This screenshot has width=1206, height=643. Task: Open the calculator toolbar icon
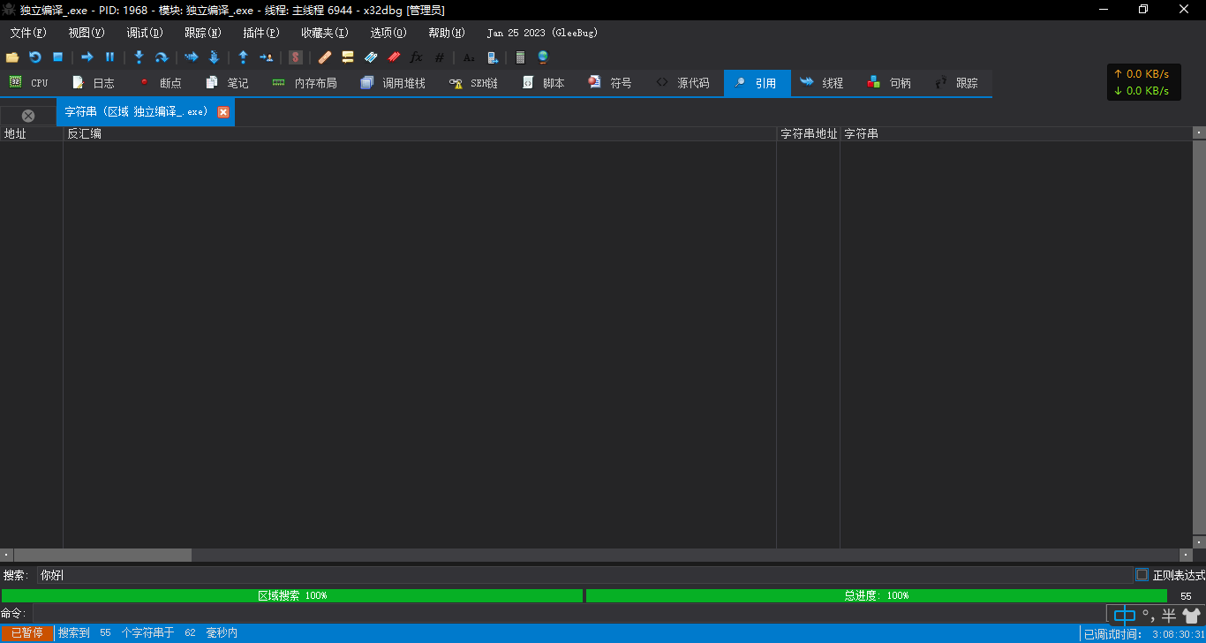click(x=520, y=57)
